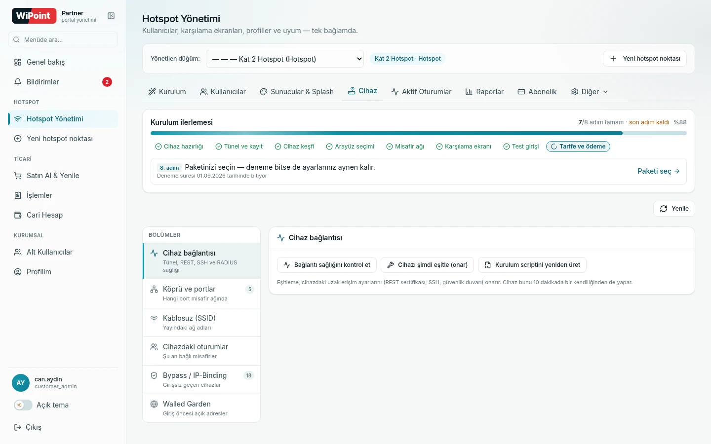Click the Bildirimler badge showing 2
The height and width of the screenshot is (444, 711).
(x=107, y=82)
